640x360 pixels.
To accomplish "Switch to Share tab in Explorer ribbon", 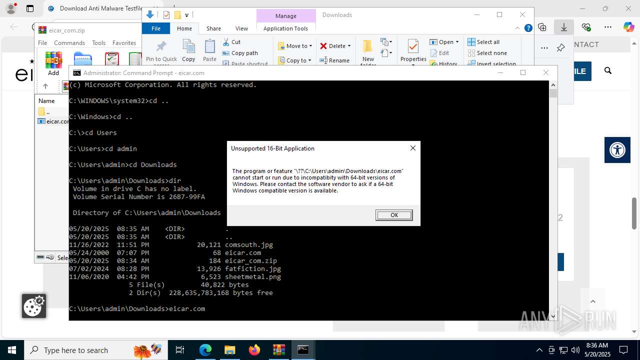I will click(x=213, y=28).
